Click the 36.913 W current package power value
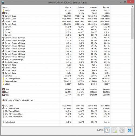The image size is (135, 136). pyautogui.click(x=68, y=79)
